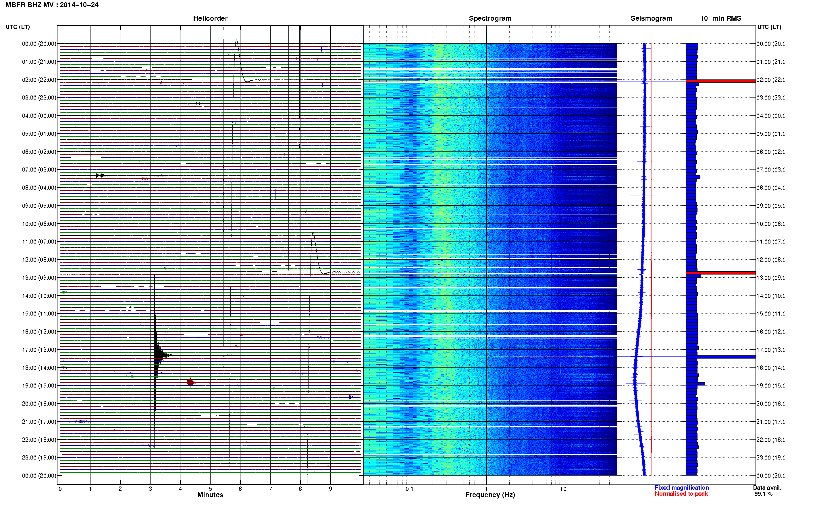Screen dimensions: 817x510
Task: Click the left '13:00 (09:00)' time label
Action: 39,278
